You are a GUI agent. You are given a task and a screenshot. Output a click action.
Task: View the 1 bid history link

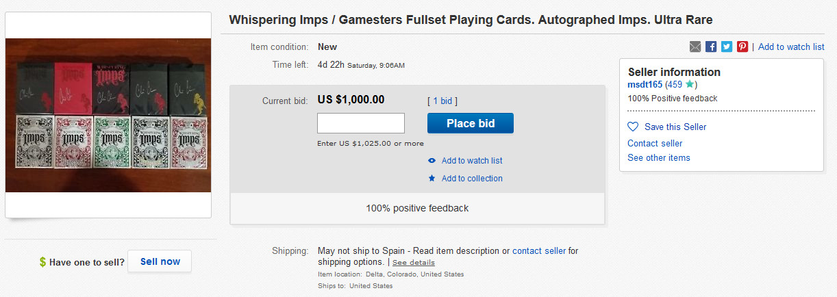pos(442,101)
